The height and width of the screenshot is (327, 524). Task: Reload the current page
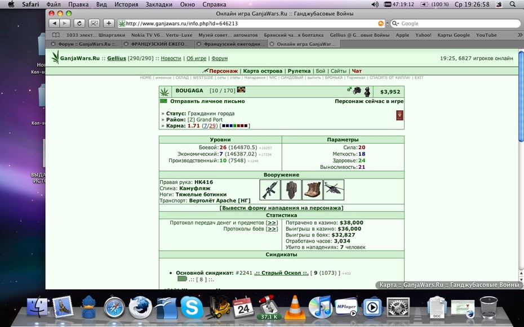pos(79,24)
